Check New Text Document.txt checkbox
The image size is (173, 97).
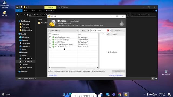[x=50, y=37]
